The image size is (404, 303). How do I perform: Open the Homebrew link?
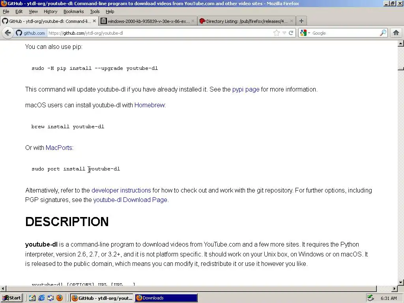(x=150, y=105)
